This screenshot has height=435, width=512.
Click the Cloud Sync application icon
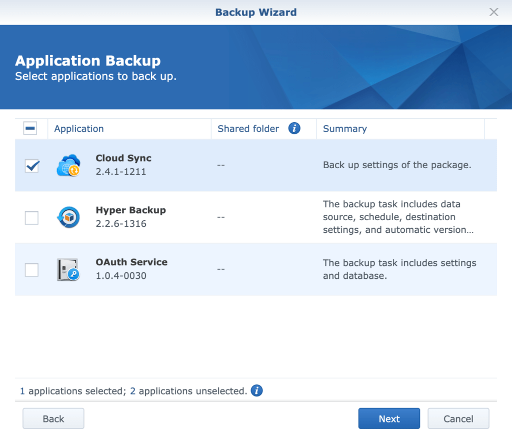68,165
